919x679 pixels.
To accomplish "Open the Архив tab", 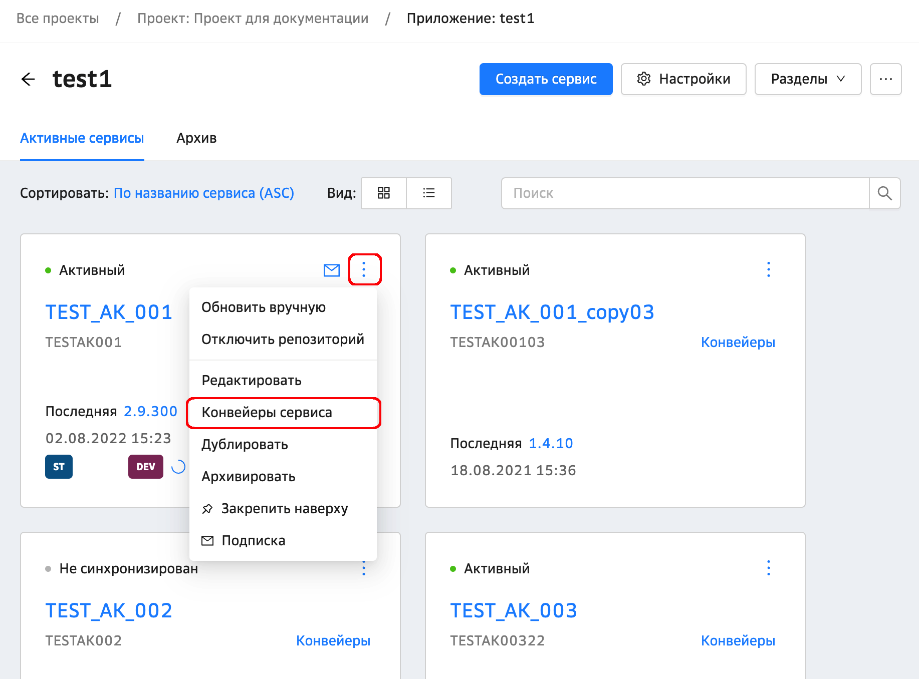I will click(196, 138).
